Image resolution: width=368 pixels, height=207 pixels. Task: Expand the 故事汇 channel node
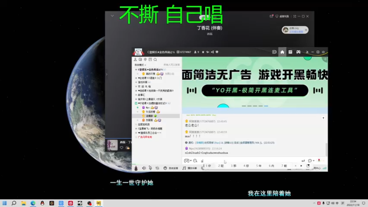pyautogui.click(x=136, y=95)
